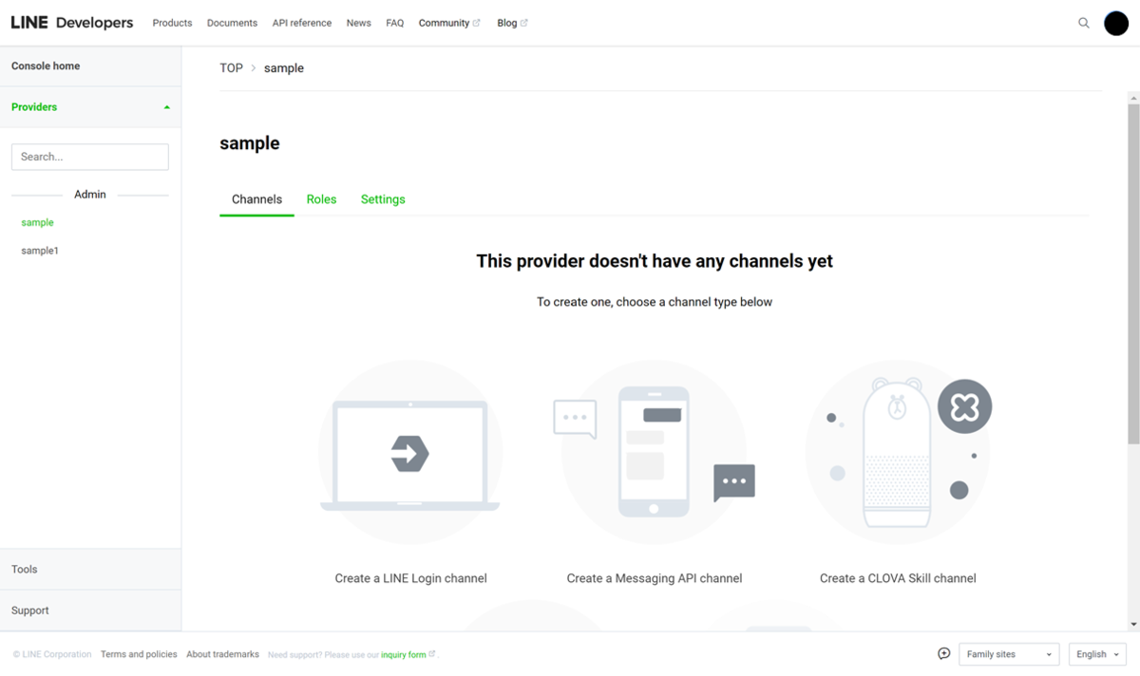The width and height of the screenshot is (1140, 676).
Task: Click TOP in the breadcrumb
Action: [231, 68]
